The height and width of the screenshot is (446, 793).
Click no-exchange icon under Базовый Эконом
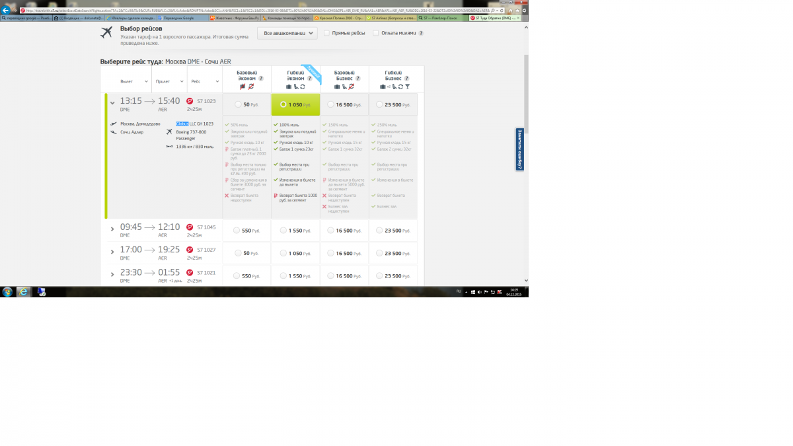250,87
